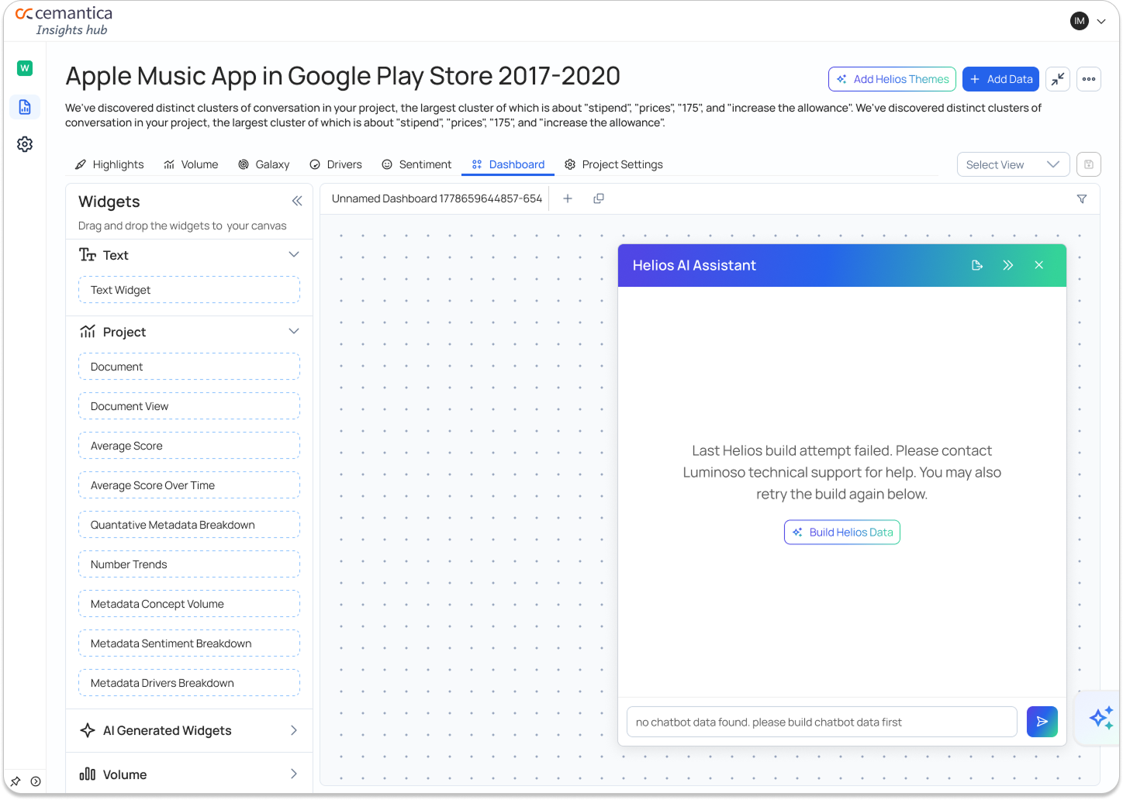The image size is (1123, 800).
Task: Click the save view icon
Action: [x=1089, y=164]
